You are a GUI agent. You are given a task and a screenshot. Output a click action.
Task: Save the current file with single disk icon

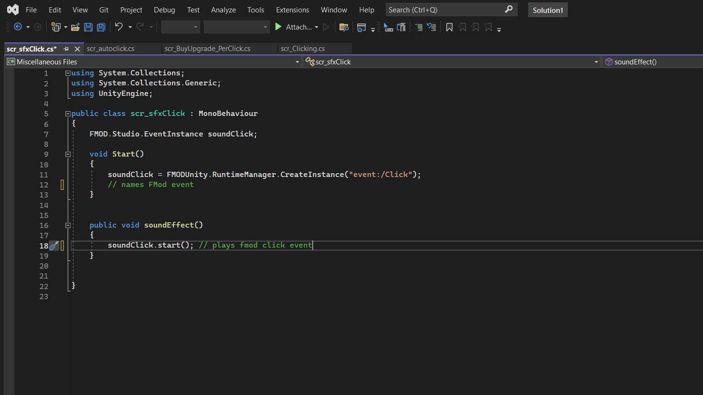click(x=88, y=27)
